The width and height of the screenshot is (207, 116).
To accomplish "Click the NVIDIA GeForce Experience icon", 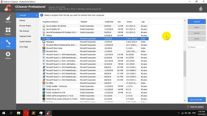I will coord(44,96).
